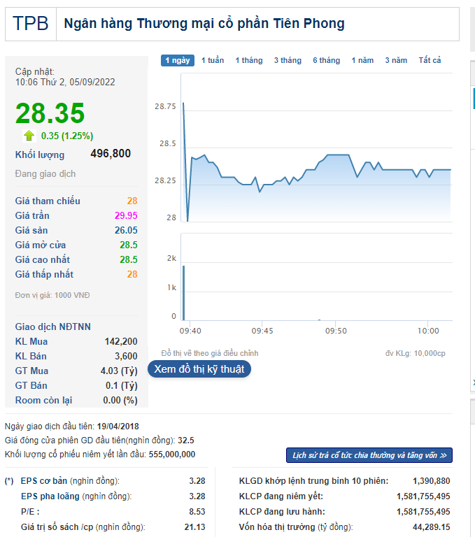Image resolution: width=475 pixels, height=537 pixels.
Task: Show the '6 tháng' chart period
Action: [x=326, y=61]
